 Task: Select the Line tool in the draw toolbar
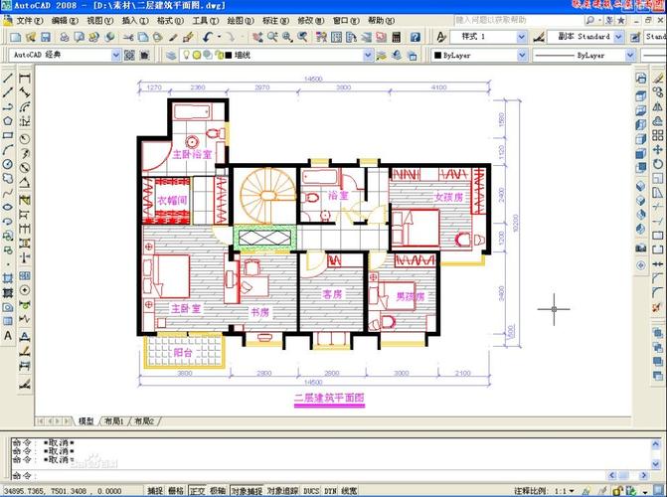click(x=8, y=78)
